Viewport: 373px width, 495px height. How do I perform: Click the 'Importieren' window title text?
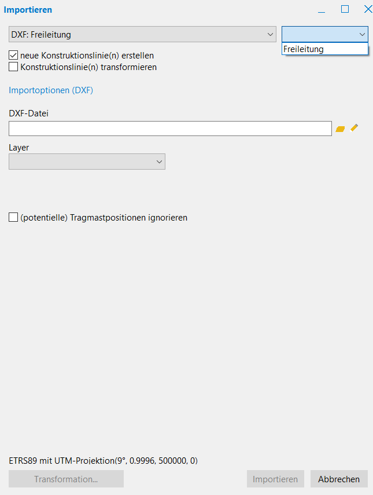click(x=28, y=10)
